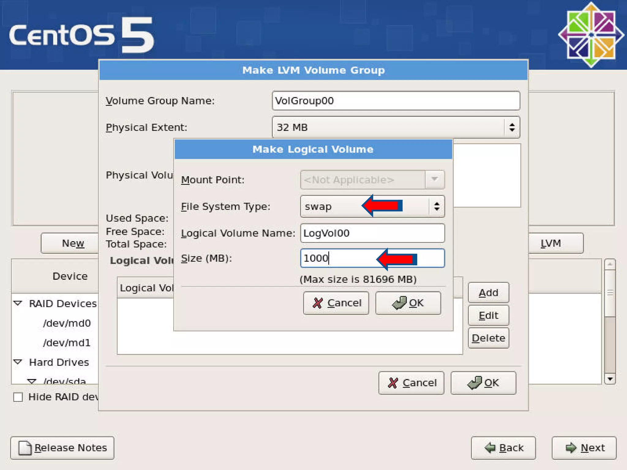Select /dev/md1 in the device list
This screenshot has height=470, width=627.
point(67,343)
